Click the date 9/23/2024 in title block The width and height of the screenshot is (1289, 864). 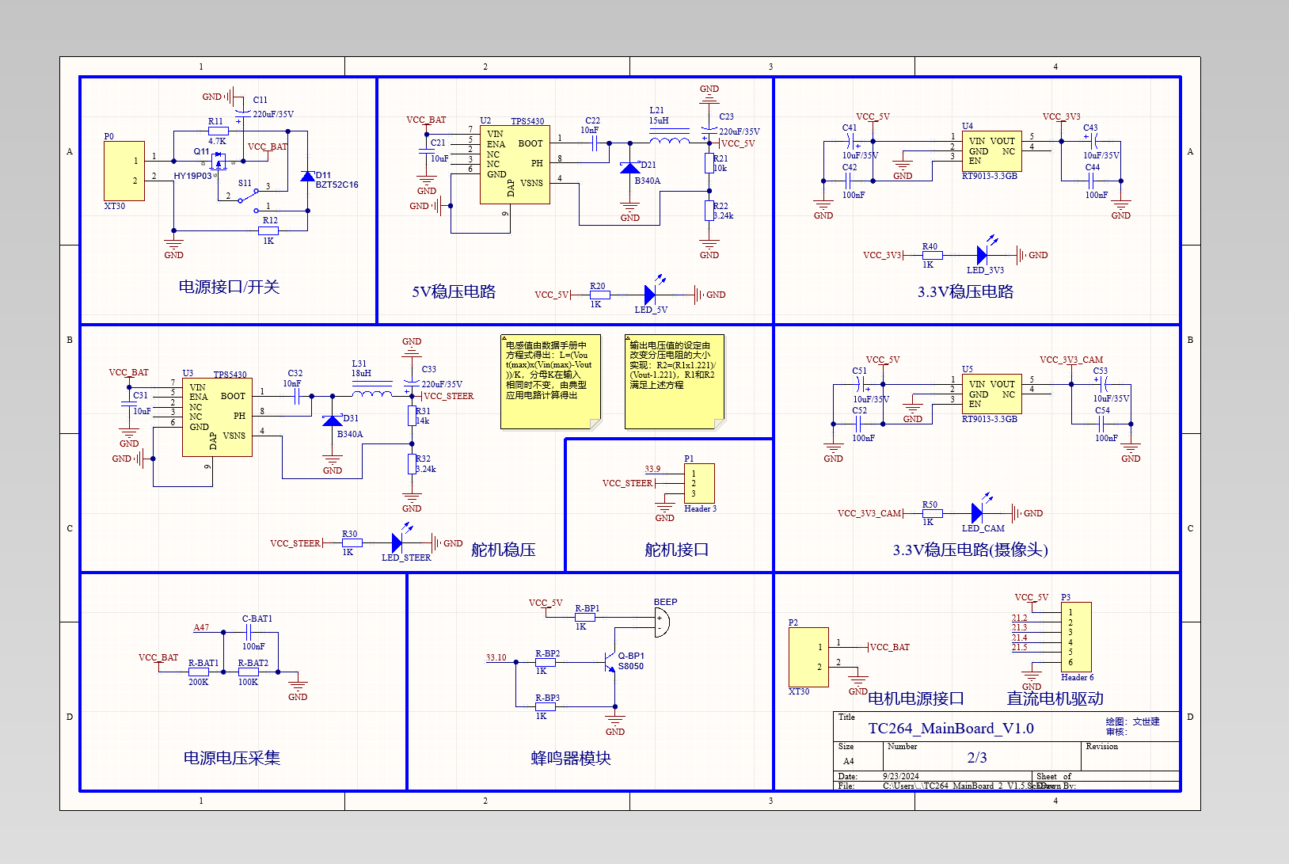click(901, 777)
